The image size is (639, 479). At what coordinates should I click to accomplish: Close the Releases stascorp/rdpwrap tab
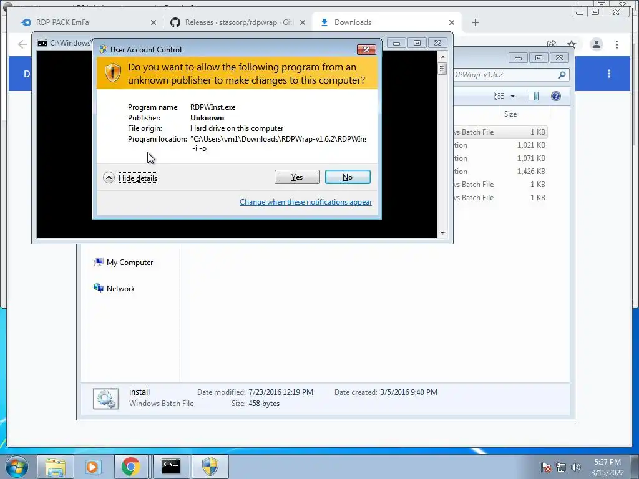pos(303,22)
